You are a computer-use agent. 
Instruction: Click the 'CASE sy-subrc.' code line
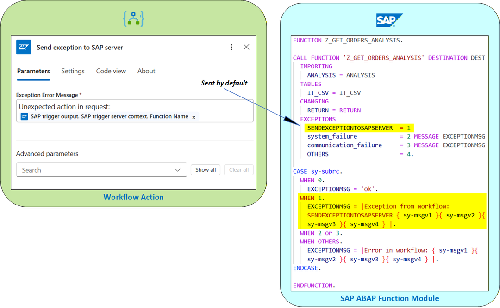(318, 171)
